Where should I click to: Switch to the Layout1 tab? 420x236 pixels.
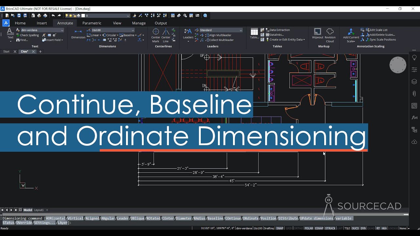38,210
